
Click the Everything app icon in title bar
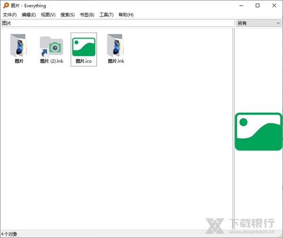(6, 6)
